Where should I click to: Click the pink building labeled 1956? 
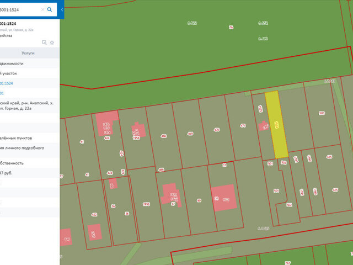click(x=138, y=130)
